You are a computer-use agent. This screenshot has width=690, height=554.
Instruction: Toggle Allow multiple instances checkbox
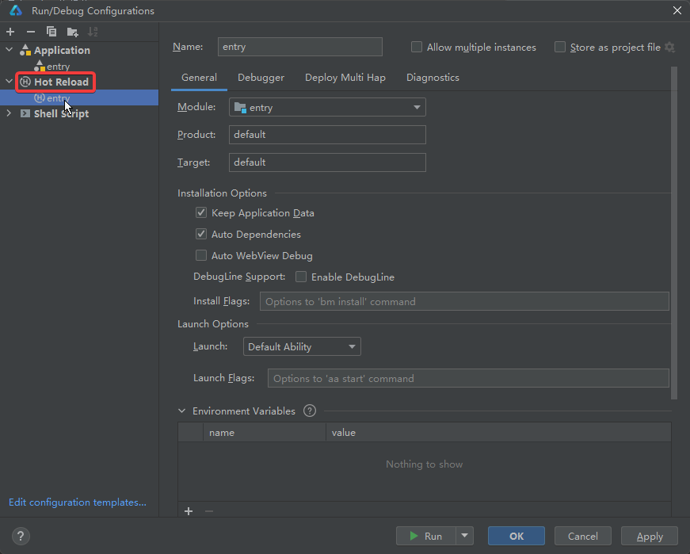point(416,47)
